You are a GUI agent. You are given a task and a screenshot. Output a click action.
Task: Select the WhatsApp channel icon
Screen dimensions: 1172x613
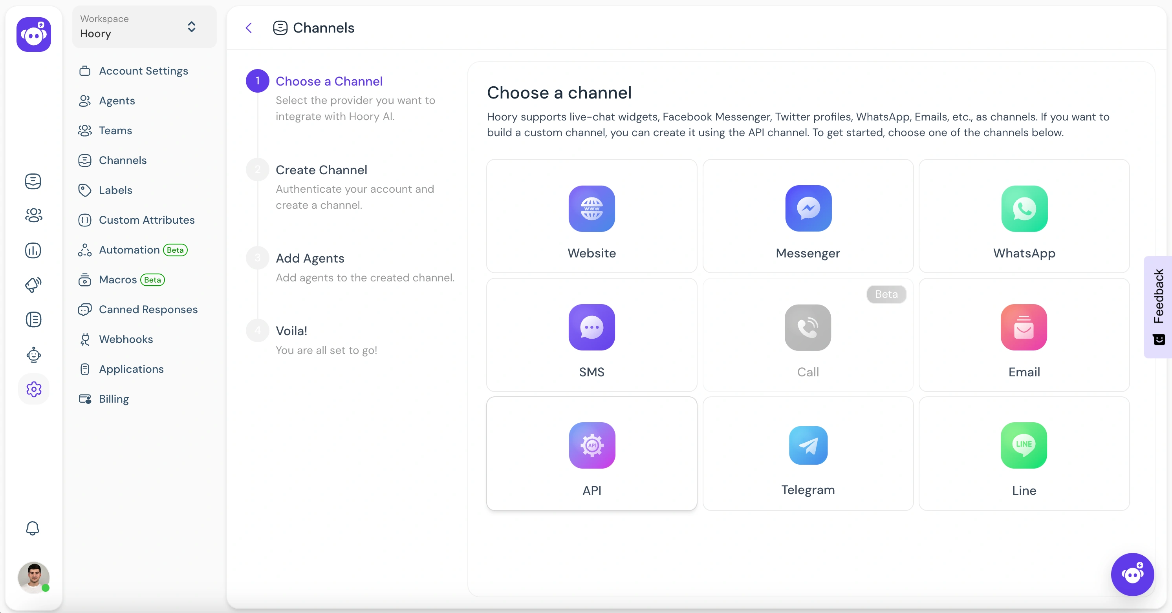click(1024, 208)
